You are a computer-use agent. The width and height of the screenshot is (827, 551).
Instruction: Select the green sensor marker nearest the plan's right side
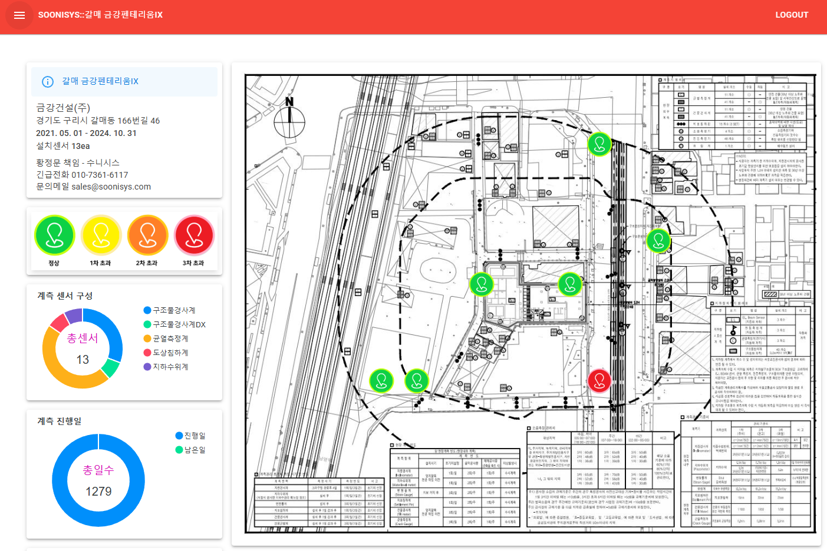coord(658,240)
